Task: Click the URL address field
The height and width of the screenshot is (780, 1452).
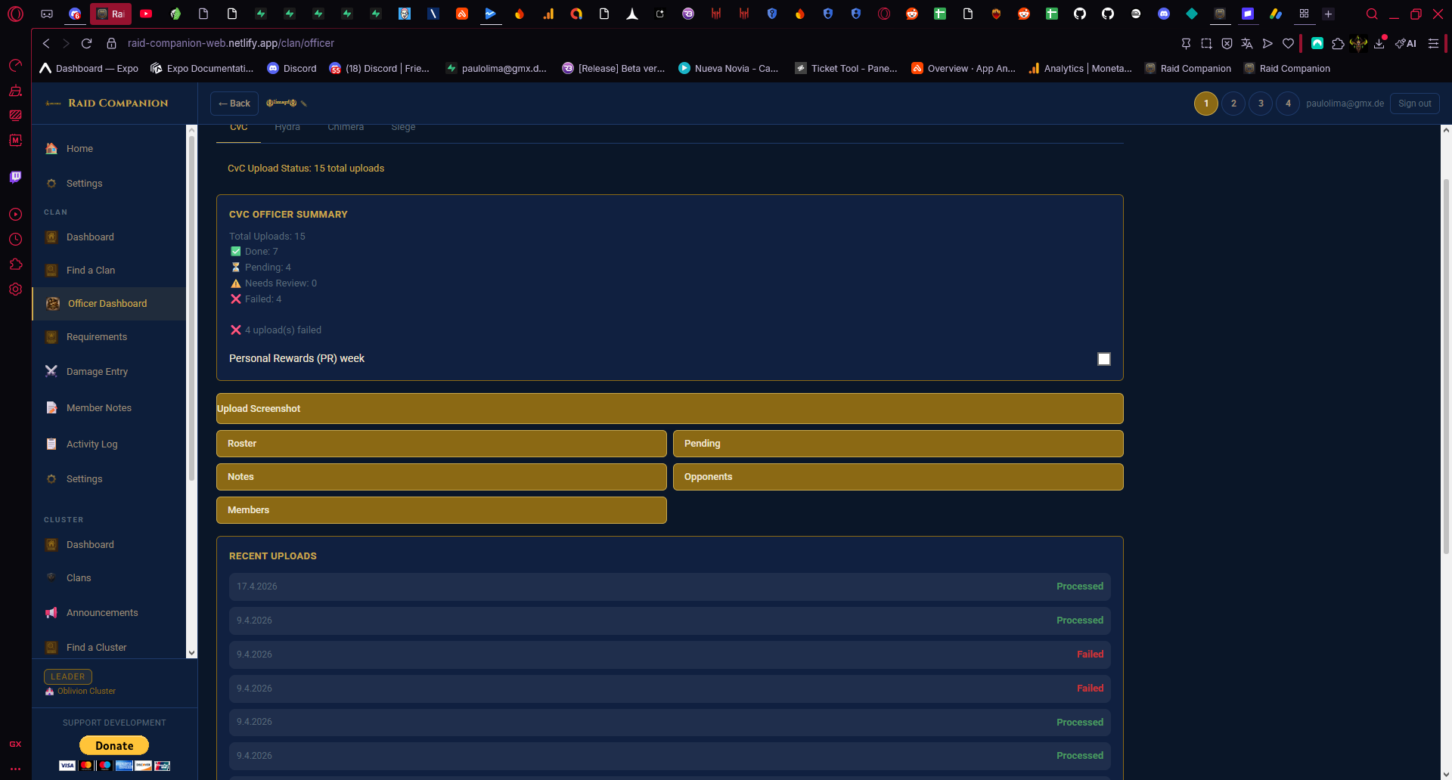Action: click(x=231, y=44)
